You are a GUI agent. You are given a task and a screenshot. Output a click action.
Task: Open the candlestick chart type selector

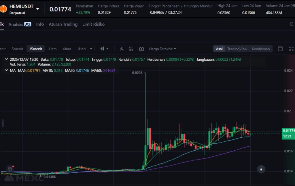click(104, 49)
